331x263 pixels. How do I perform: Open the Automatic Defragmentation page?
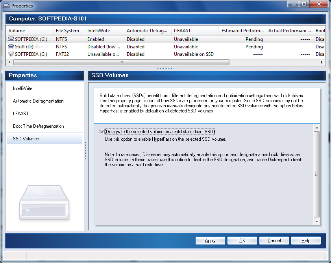[38, 101]
